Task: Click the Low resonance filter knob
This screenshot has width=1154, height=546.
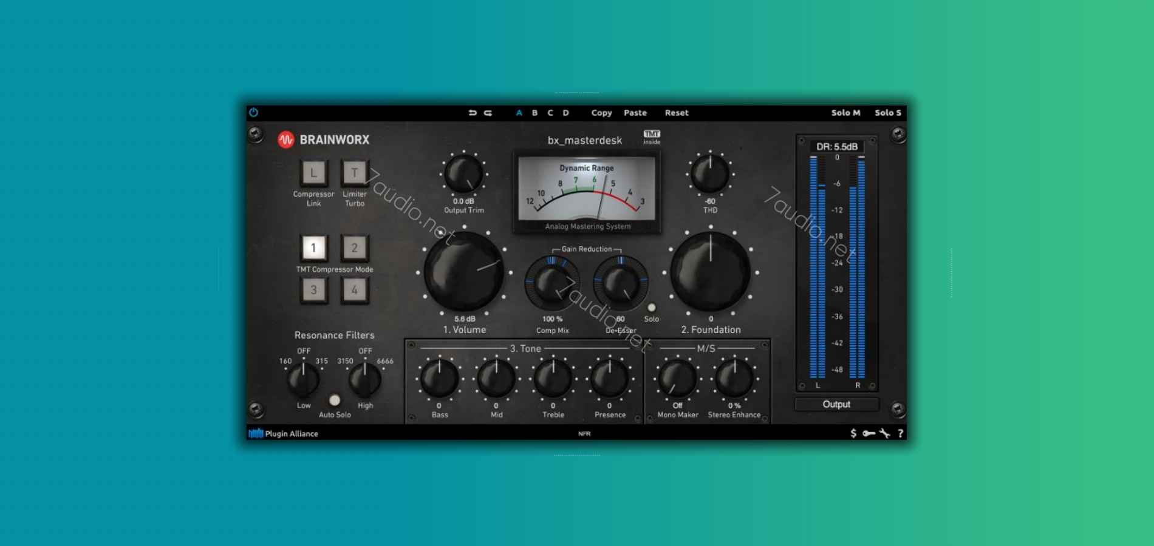Action: click(x=303, y=379)
